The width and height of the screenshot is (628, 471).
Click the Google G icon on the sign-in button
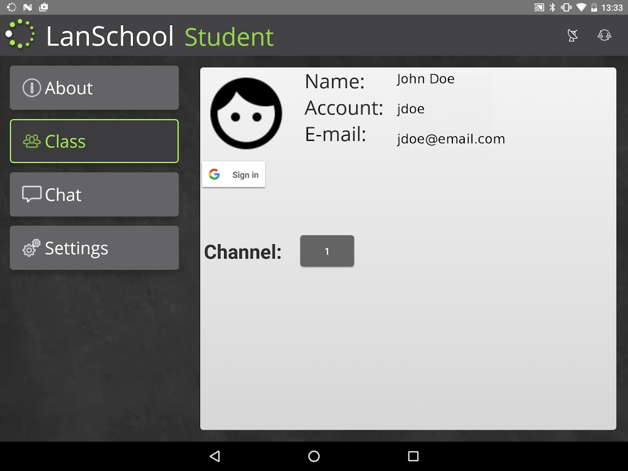point(214,174)
